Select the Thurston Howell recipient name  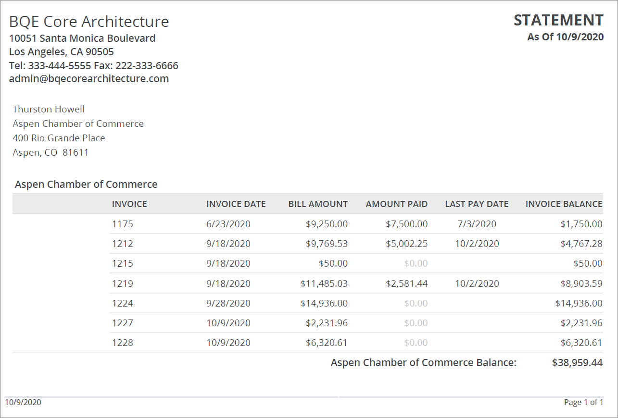(48, 109)
